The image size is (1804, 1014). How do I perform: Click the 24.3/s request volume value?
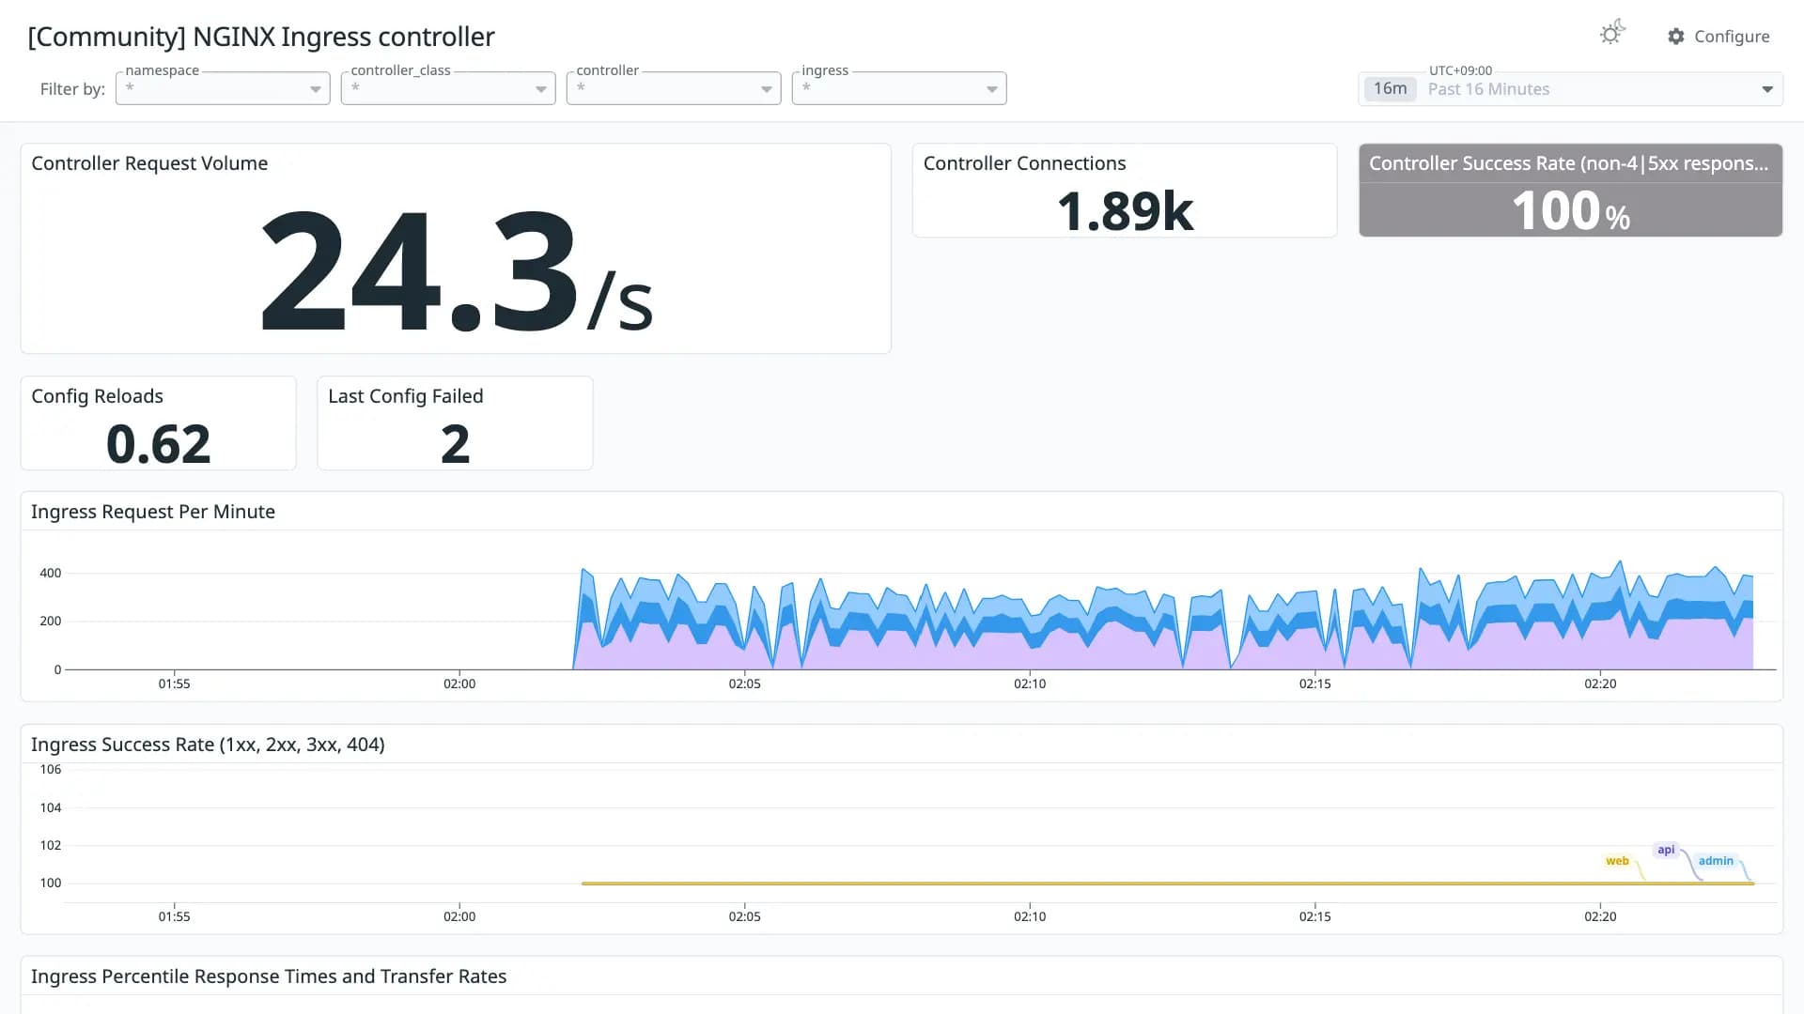pos(456,271)
